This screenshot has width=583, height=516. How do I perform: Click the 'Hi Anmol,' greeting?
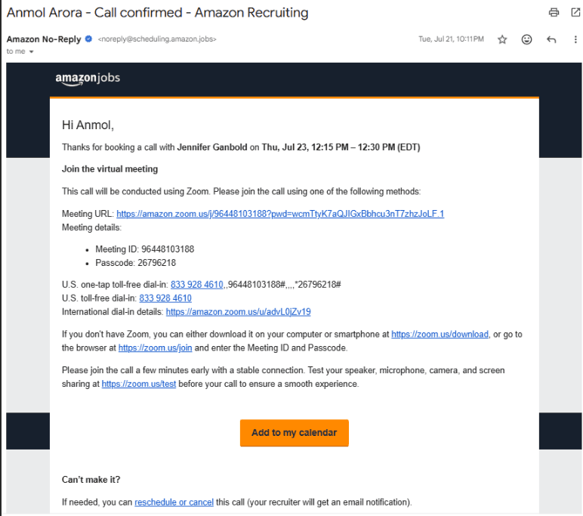[88, 125]
